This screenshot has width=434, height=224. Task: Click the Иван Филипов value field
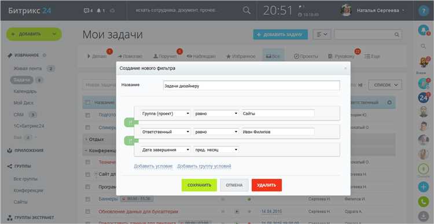278,132
